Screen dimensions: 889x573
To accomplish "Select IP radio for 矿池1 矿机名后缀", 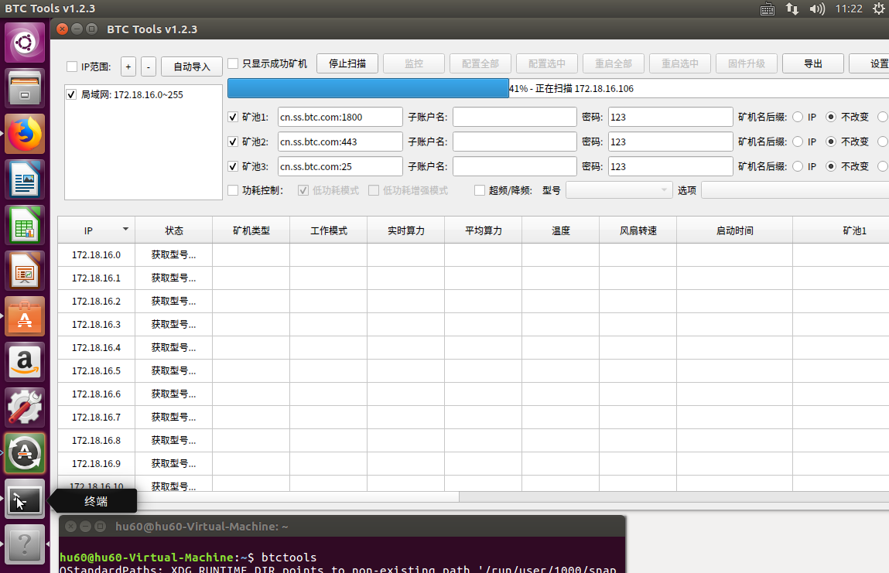I will click(x=798, y=117).
